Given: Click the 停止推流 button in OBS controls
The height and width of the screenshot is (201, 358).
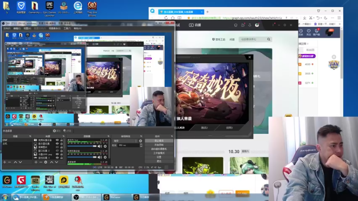Looking at the screenshot, I should 159,141.
